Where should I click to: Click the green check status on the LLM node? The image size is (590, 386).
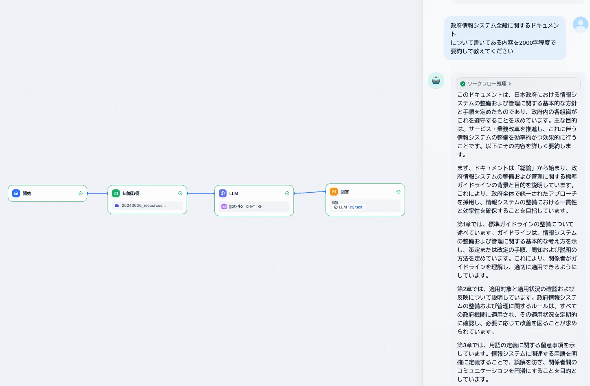[287, 193]
